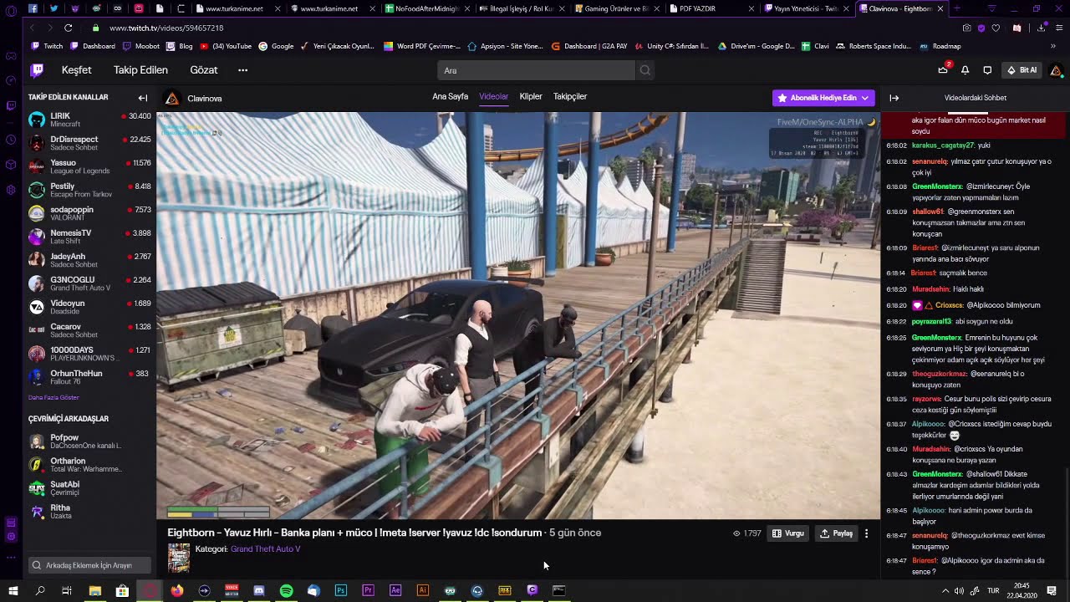Open LIRIK's channel in followed list
The height and width of the screenshot is (602, 1070).
(x=89, y=120)
